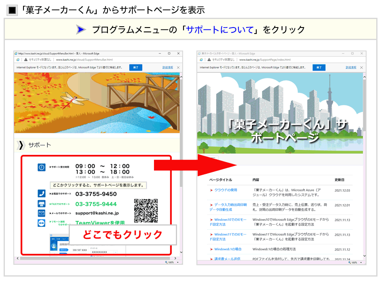Click the left arrow of the left window's horizontal scrollbar
Image resolution: width=390 pixels, height=281 pixels.
(x=18, y=258)
